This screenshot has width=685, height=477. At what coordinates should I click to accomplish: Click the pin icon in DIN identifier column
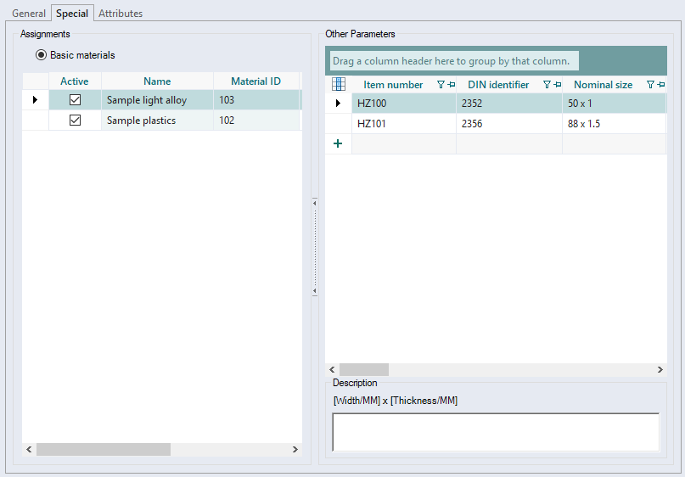[558, 85]
